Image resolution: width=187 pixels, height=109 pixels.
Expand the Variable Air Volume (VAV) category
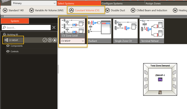tap(32, 10)
